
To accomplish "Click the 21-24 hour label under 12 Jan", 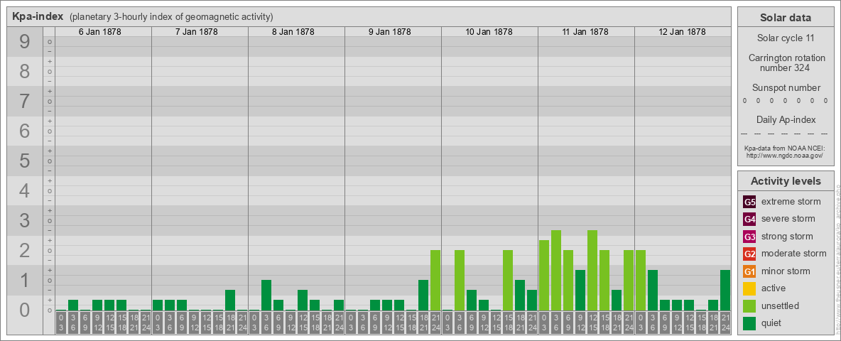I will click(725, 323).
